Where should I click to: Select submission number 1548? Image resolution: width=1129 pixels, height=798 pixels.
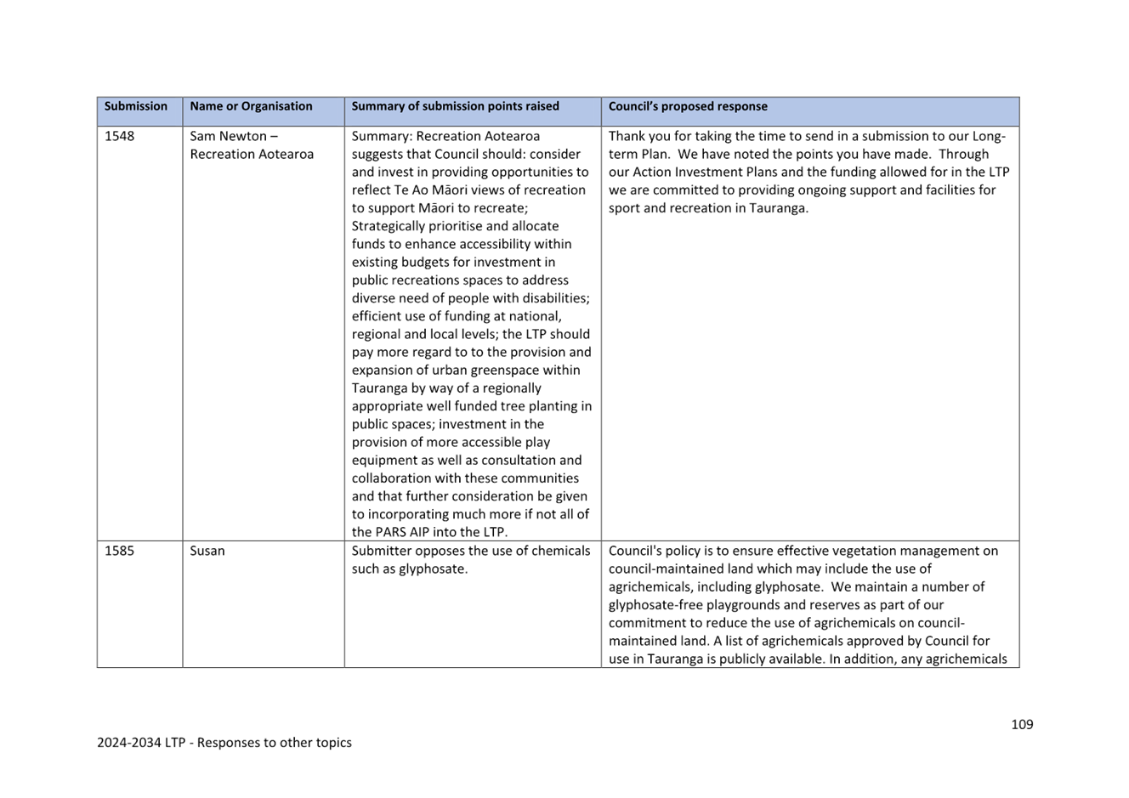(119, 136)
